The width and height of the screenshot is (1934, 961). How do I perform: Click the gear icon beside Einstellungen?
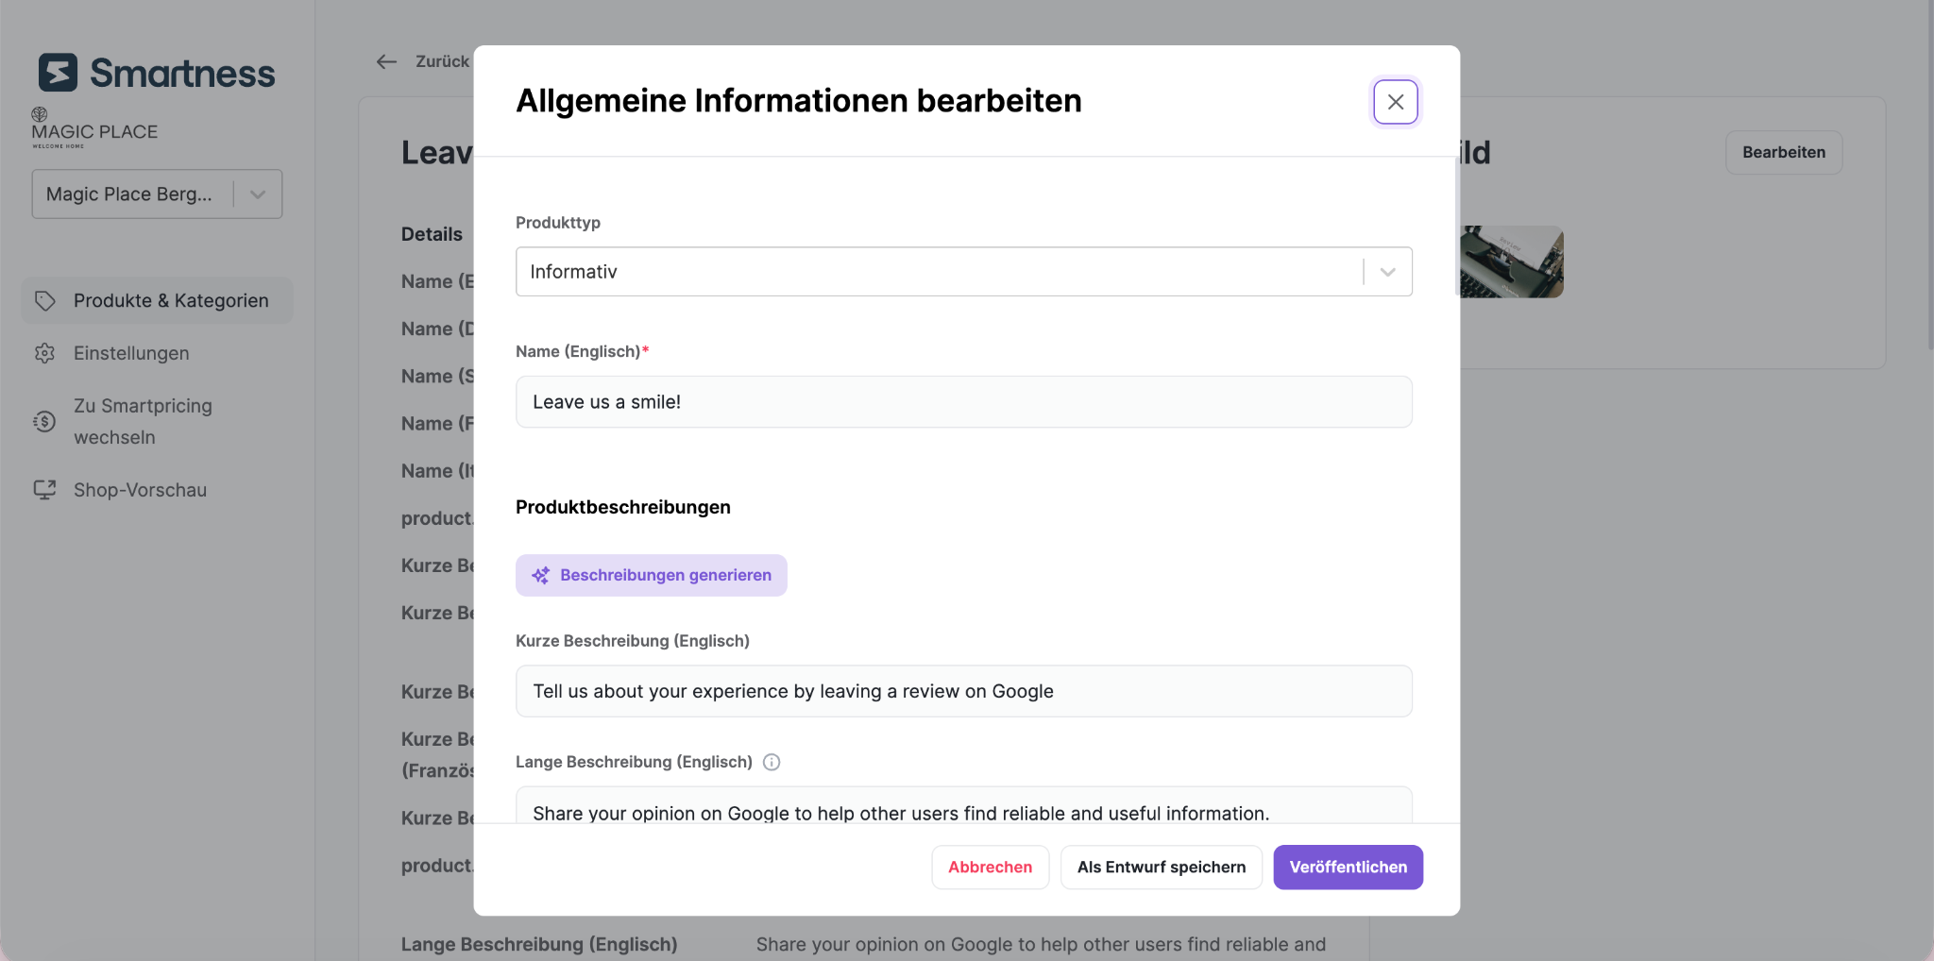click(44, 353)
